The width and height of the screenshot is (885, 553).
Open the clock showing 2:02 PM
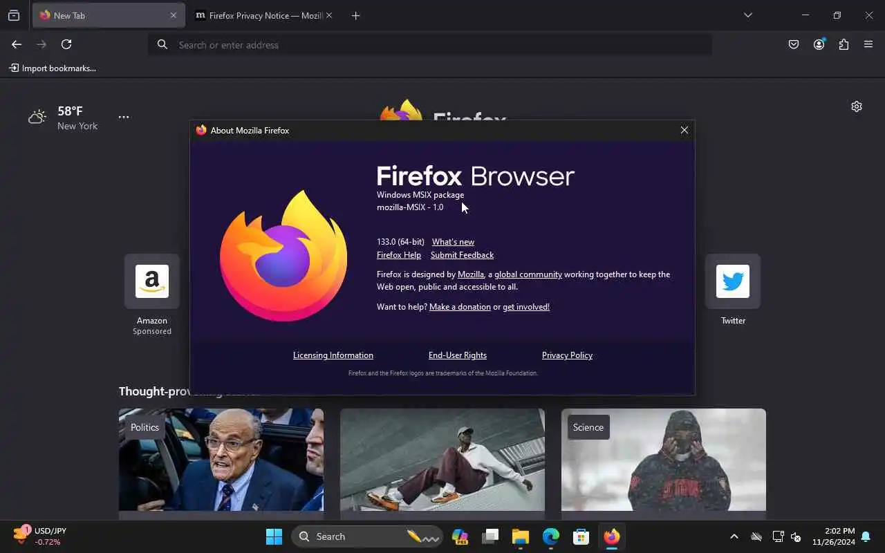pyautogui.click(x=834, y=536)
